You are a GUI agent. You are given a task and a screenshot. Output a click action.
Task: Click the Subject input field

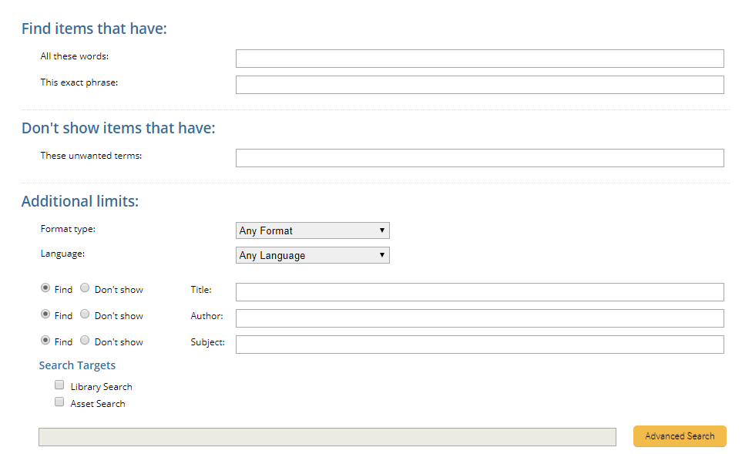(x=479, y=345)
